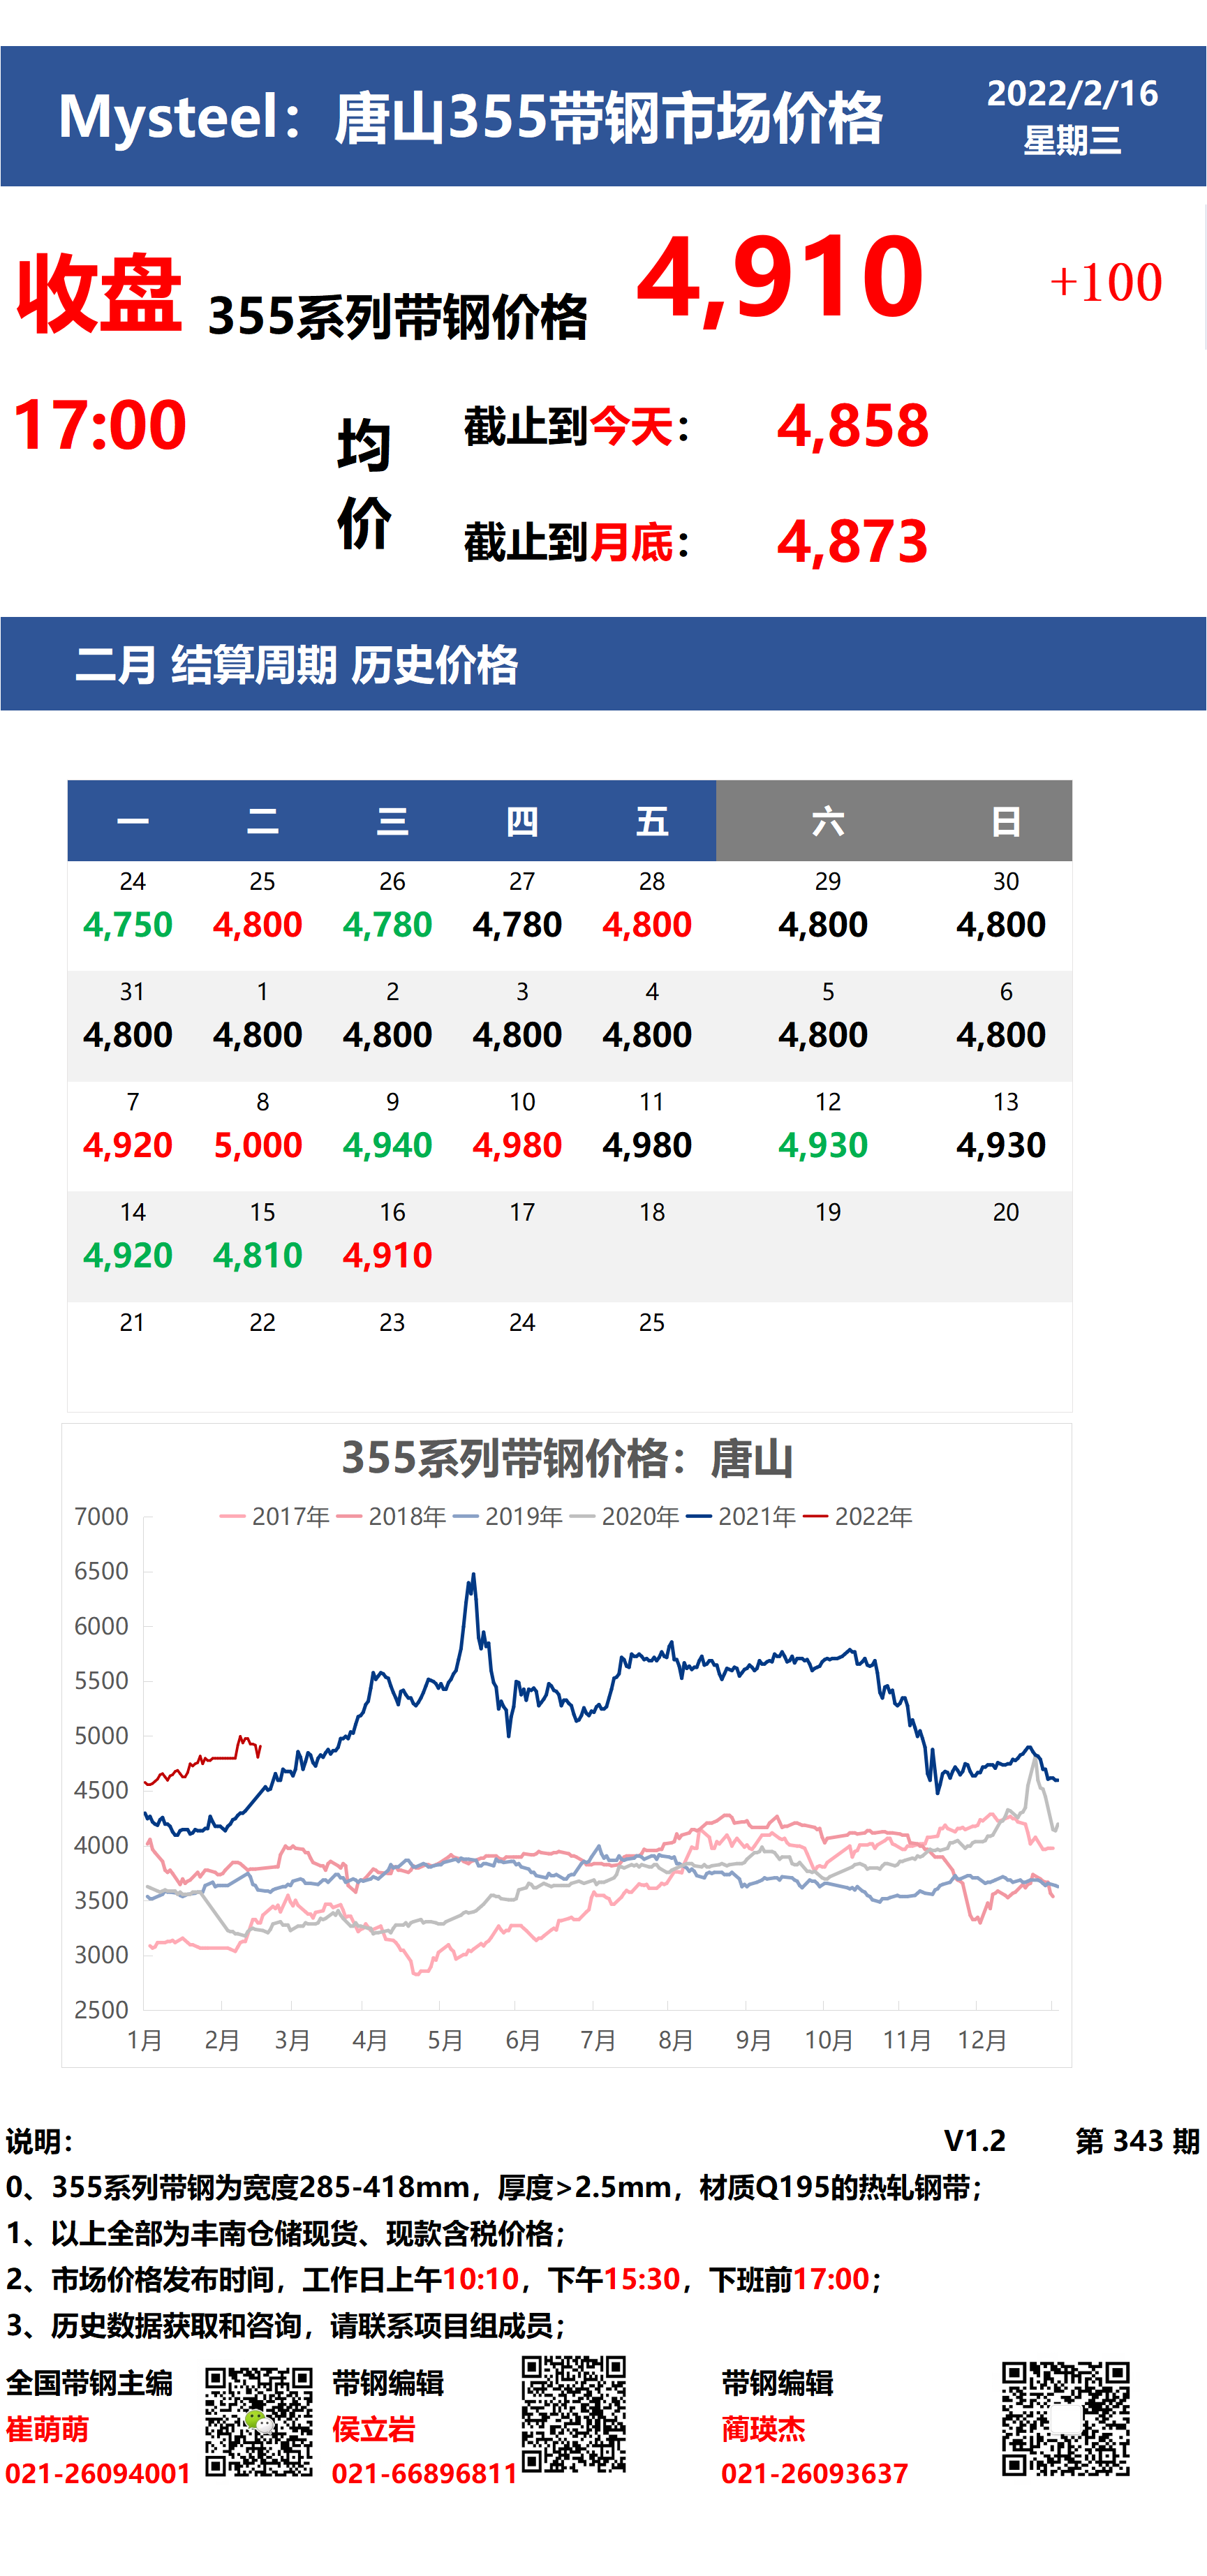Click the 4,810 price on day 15

point(258,1255)
